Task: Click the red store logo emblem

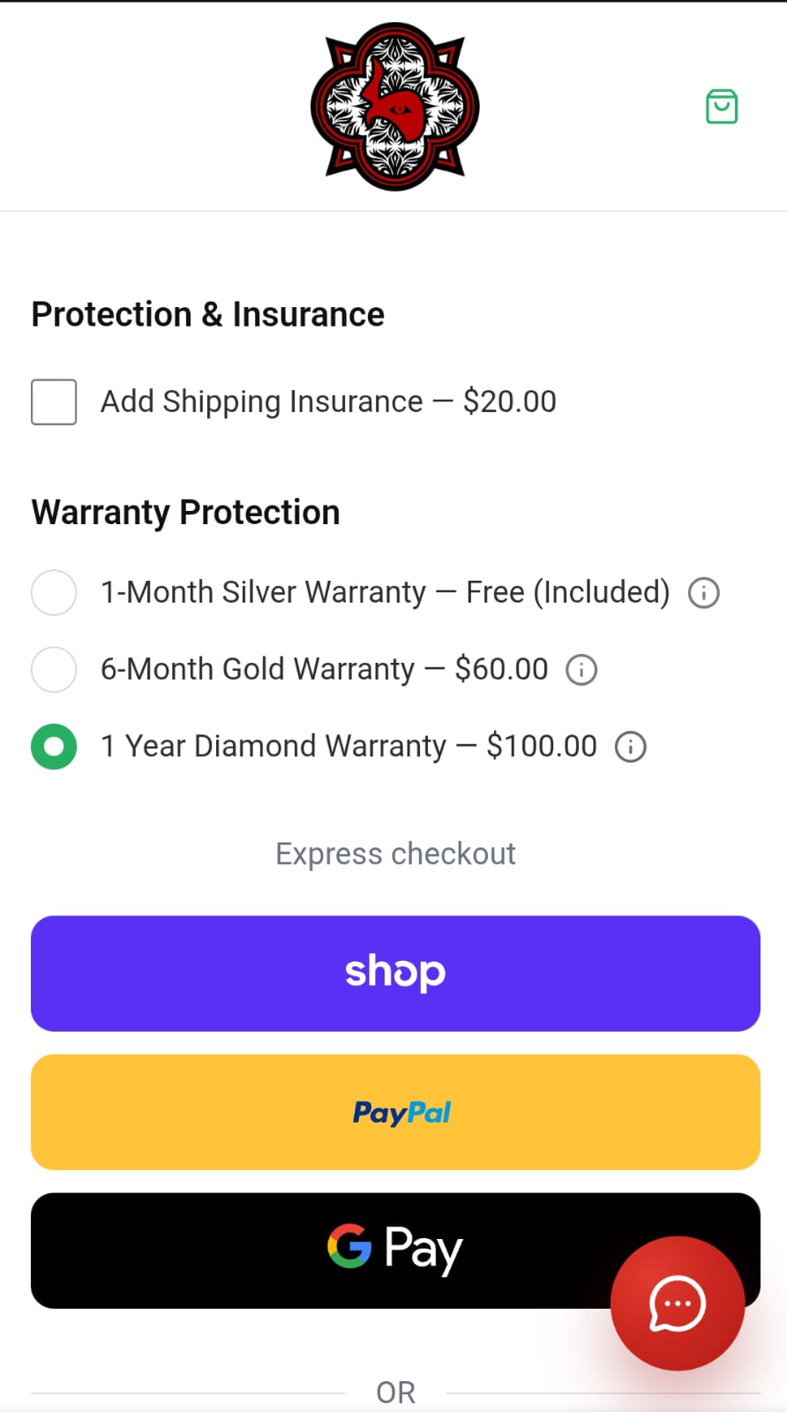Action: 394,107
